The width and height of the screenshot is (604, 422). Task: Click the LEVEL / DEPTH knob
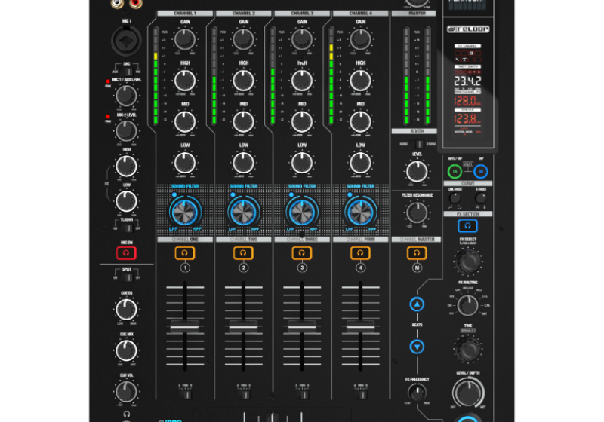468,393
